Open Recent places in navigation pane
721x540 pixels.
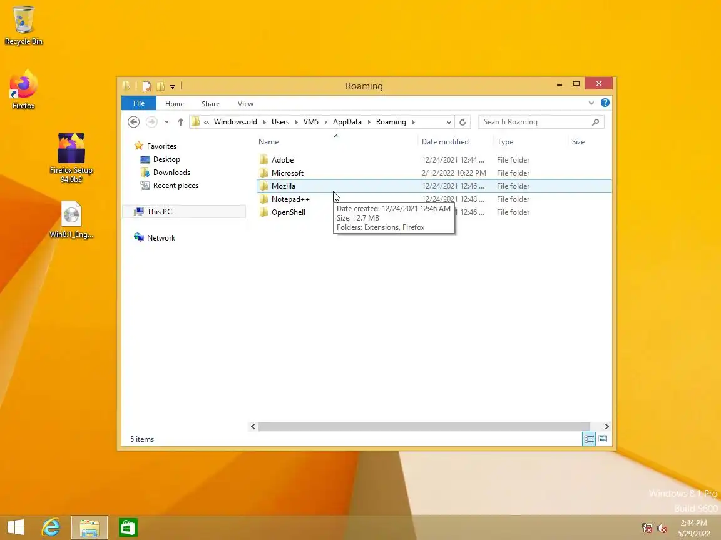(176, 186)
